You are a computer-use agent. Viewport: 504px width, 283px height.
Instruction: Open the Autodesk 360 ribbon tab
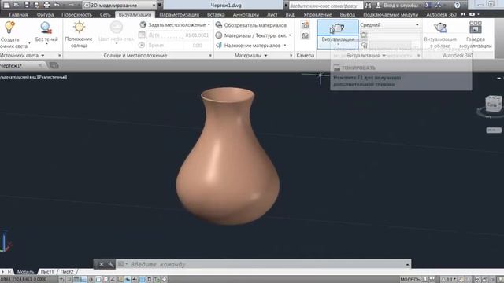441,14
